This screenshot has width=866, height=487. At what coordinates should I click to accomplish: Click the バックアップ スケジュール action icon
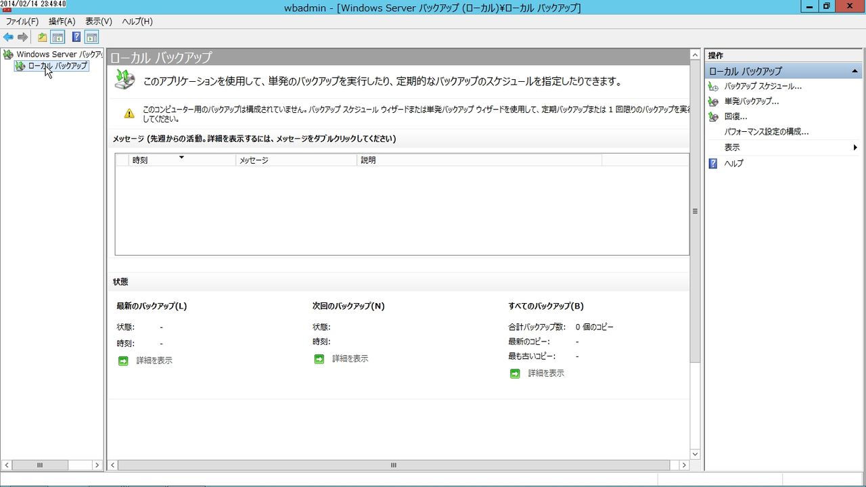coord(713,87)
